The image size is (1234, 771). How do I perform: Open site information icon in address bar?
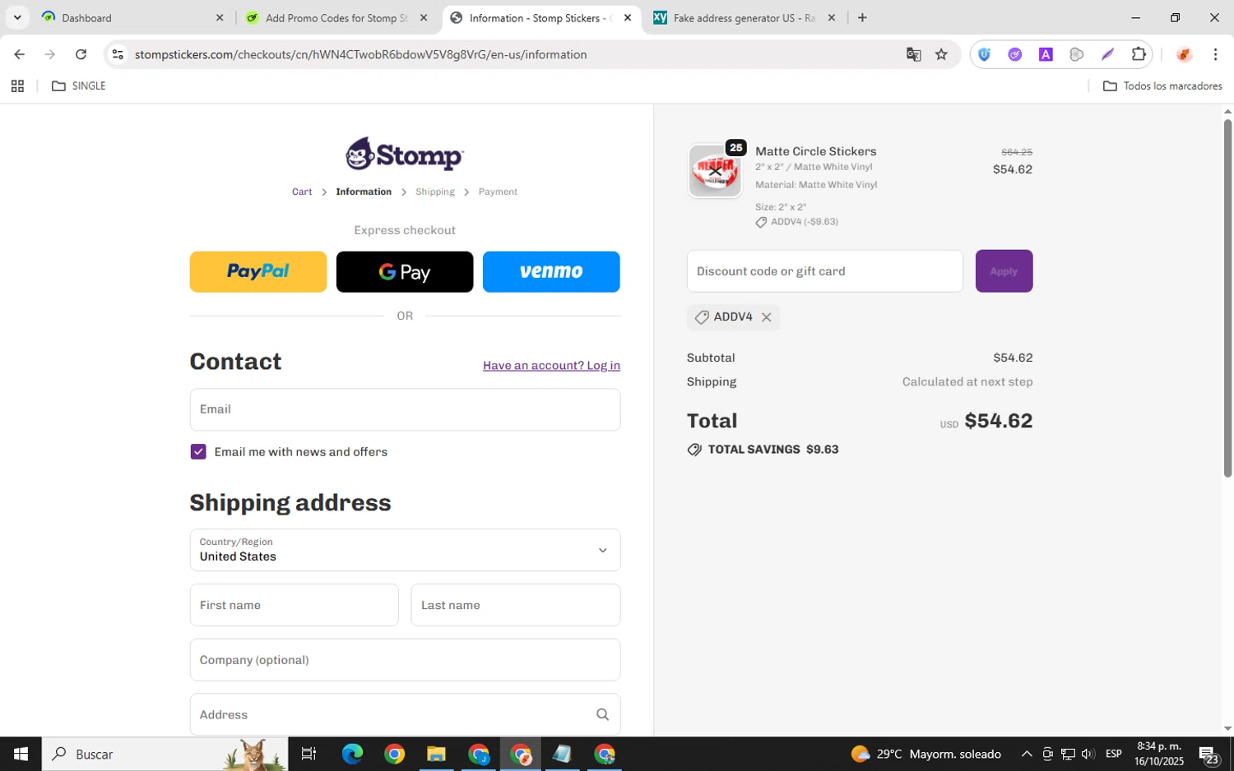[118, 54]
